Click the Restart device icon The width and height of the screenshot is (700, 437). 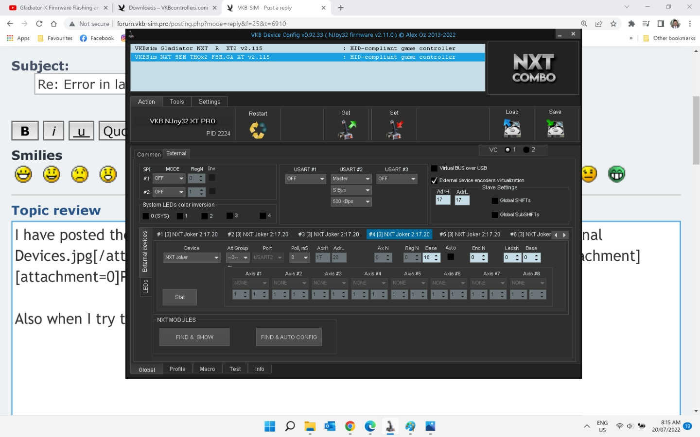[258, 130]
